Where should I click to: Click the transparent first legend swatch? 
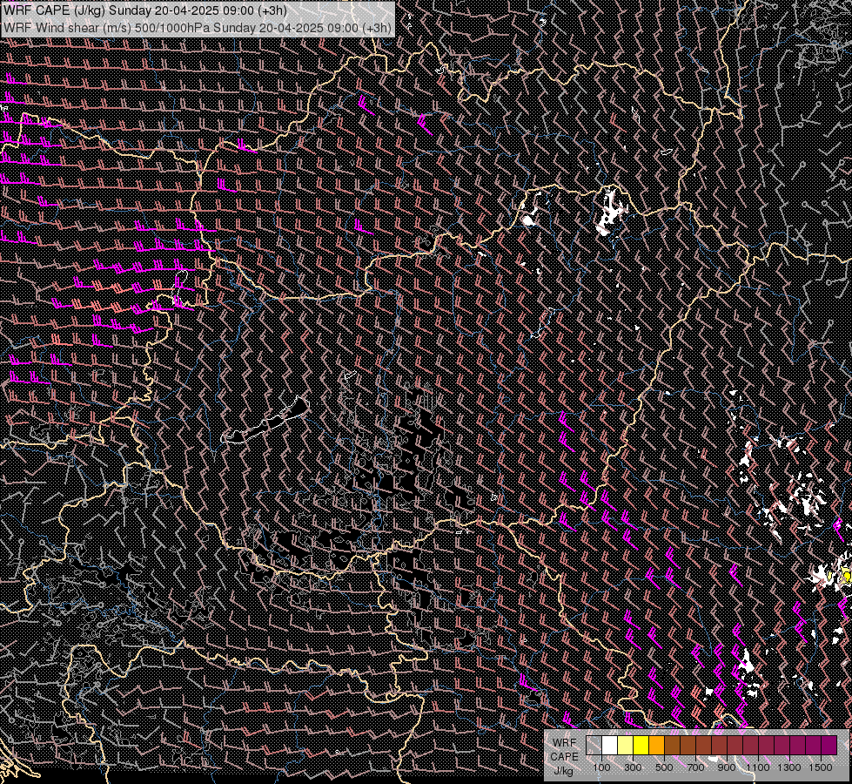pyautogui.click(x=594, y=746)
